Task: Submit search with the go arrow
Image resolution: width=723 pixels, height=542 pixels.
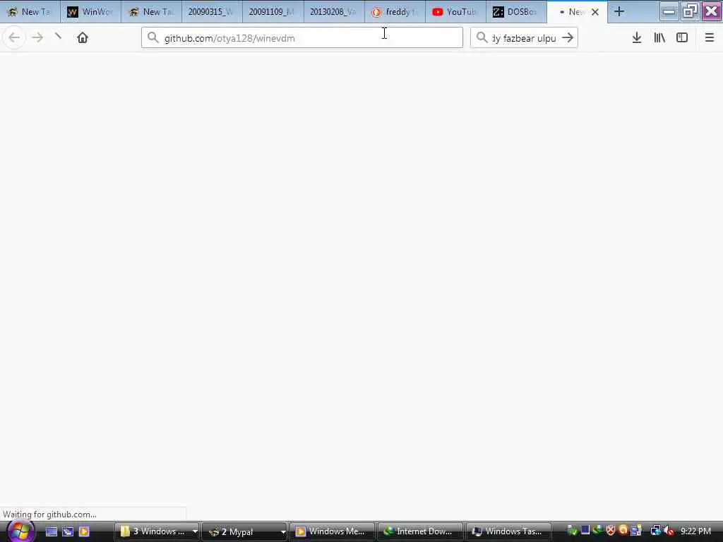Action: 568,38
